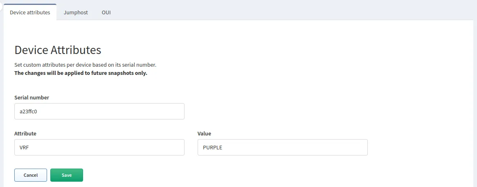Click empty tab bar area right of OUI

click(x=286, y=11)
